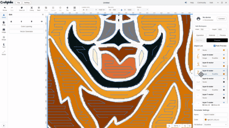Click the Connect device button
Image resolution: width=229 pixels, height=128 pixels.
click(222, 19)
